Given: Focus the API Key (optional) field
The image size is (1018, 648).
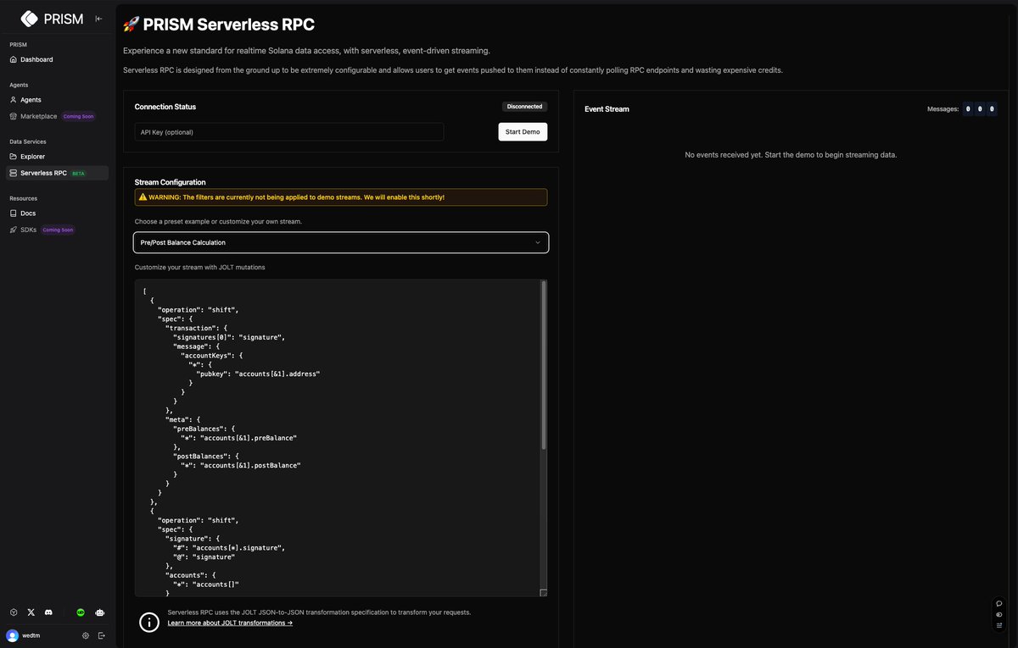Looking at the screenshot, I should pyautogui.click(x=289, y=132).
